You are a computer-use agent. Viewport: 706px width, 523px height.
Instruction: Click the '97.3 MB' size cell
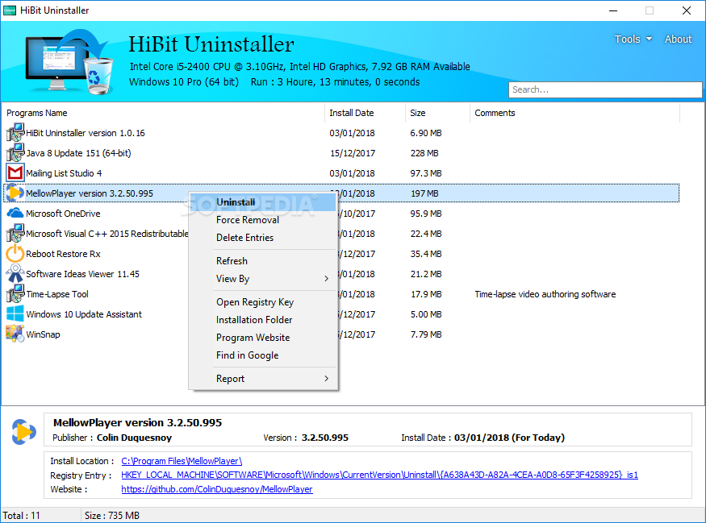426,173
